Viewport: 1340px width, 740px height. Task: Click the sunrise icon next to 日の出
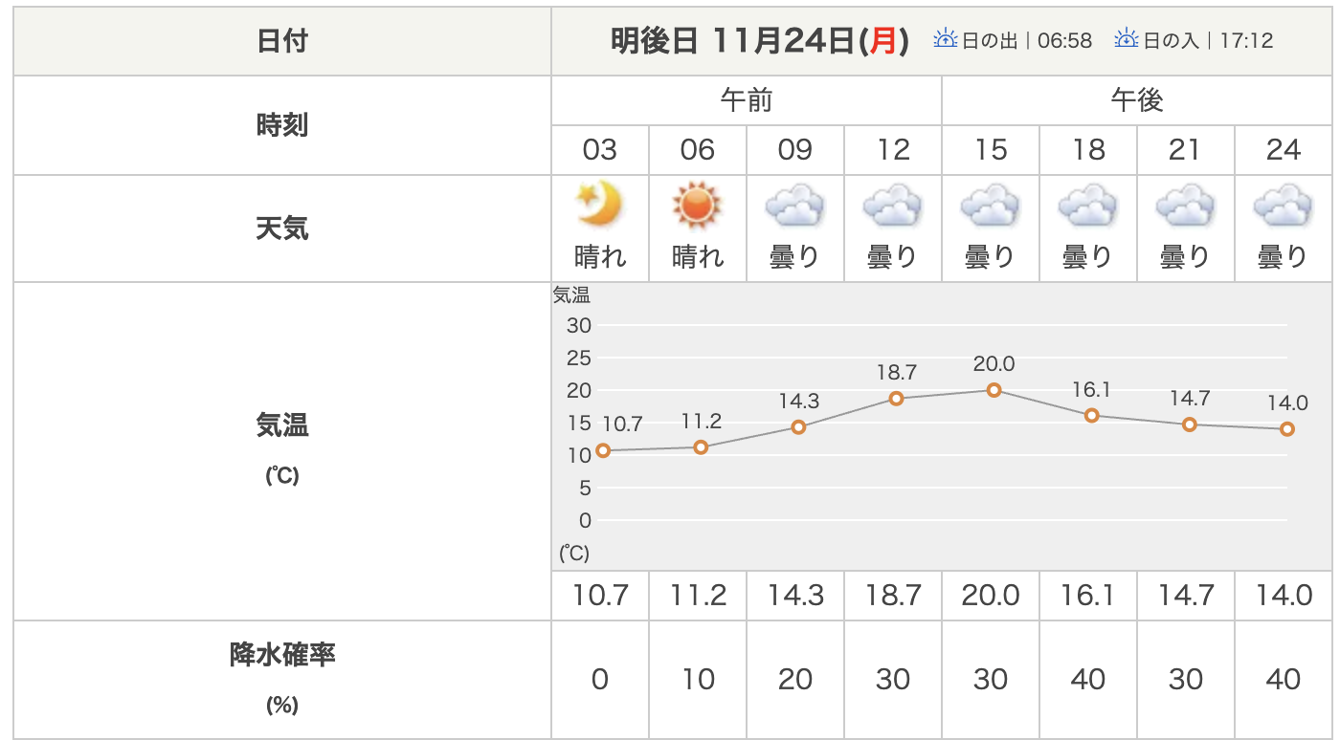click(x=946, y=40)
